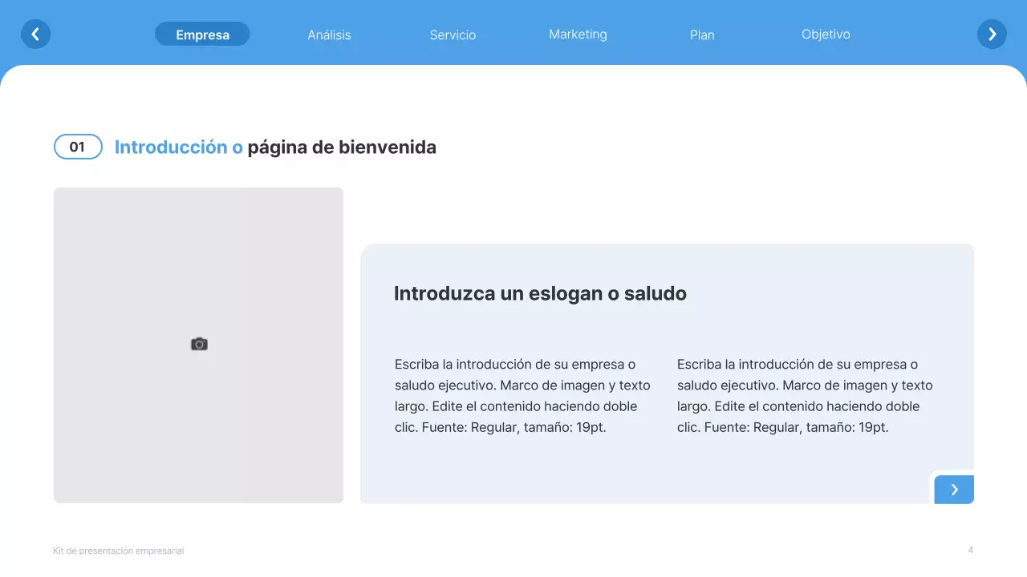
Task: Click the image placeholder to add a photo
Action: [198, 345]
